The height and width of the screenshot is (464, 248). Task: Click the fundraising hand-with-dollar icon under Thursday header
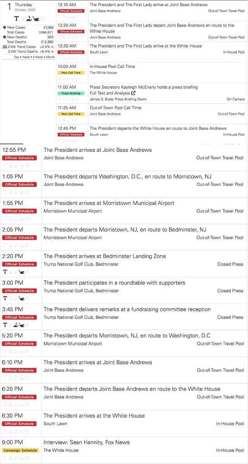click(x=29, y=18)
